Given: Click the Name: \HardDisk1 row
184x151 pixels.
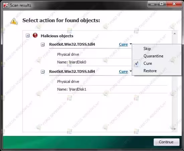Looking at the screenshot, I should click(x=112, y=89).
